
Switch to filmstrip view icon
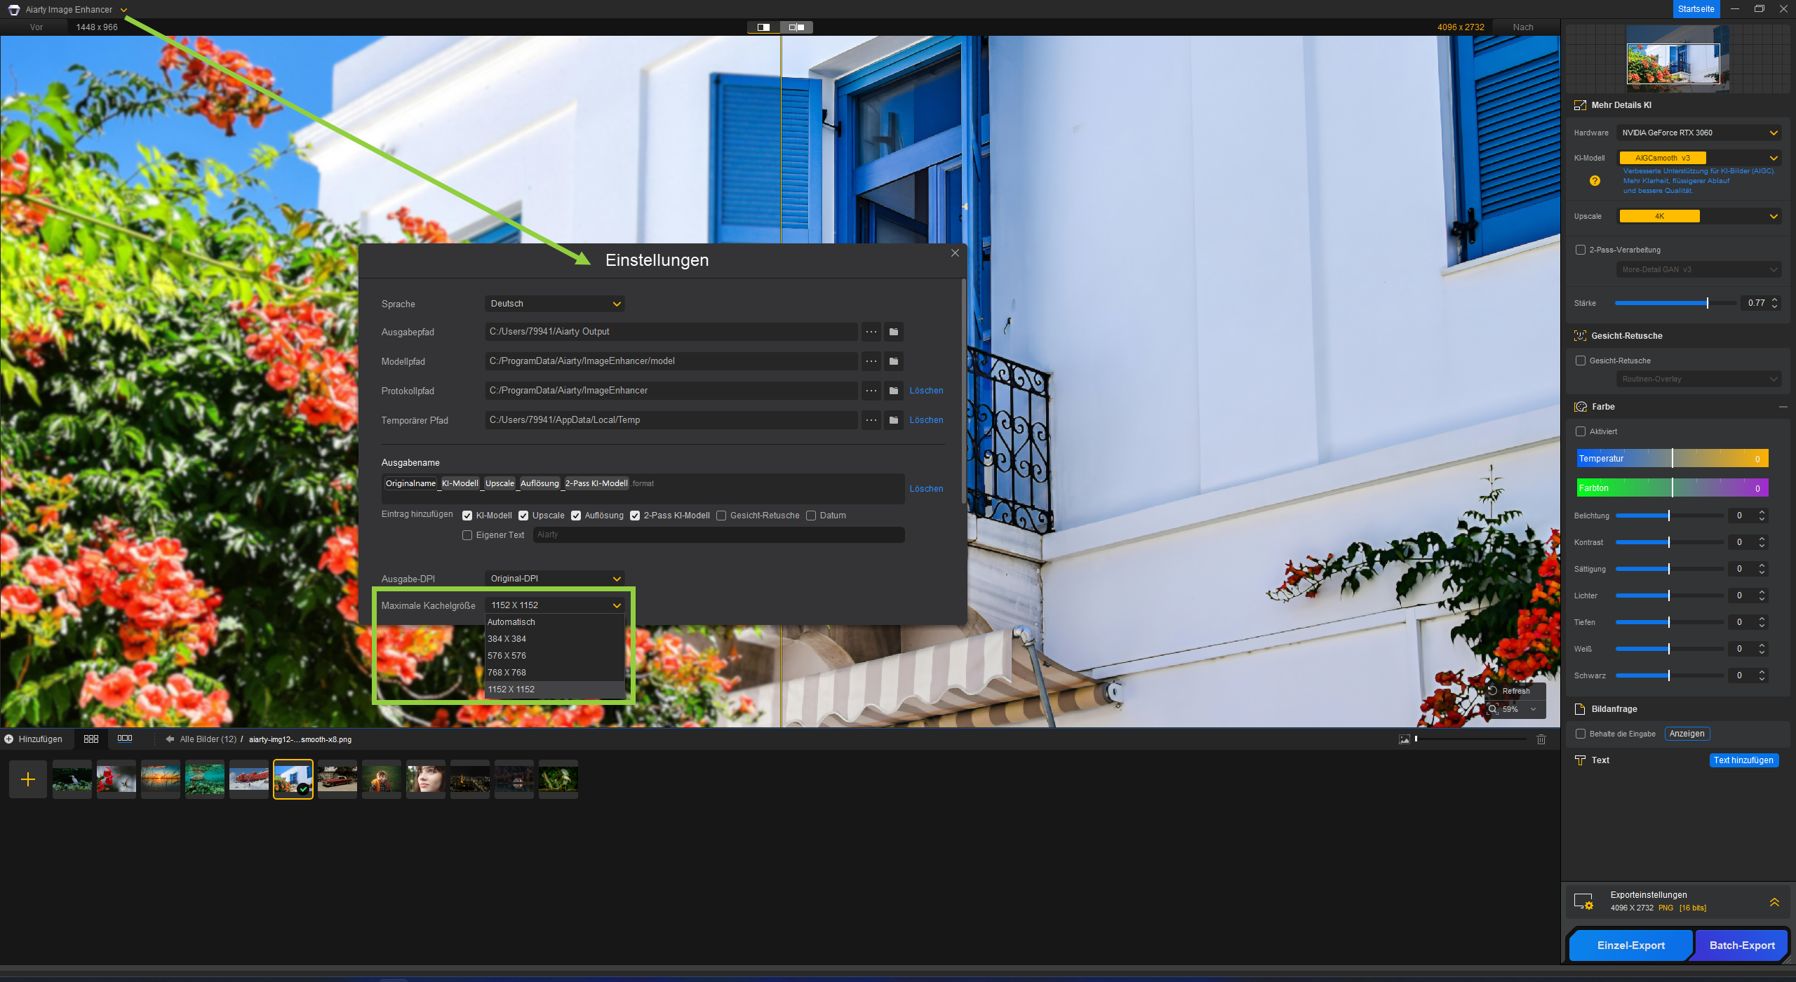pyautogui.click(x=125, y=739)
